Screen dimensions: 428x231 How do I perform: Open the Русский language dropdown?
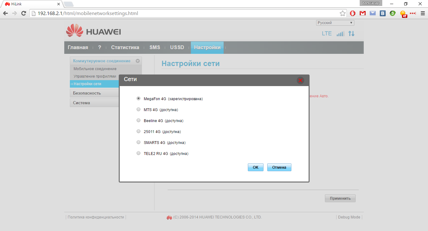pos(335,23)
